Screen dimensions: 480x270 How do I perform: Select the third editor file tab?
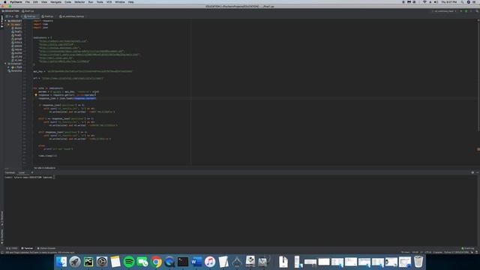[72, 16]
